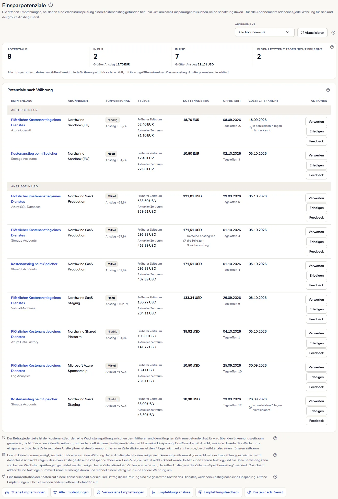This screenshot has height=499, width=338.
Task: Open help for the 'Es wird keine Summe' note
Action: (275, 455)
